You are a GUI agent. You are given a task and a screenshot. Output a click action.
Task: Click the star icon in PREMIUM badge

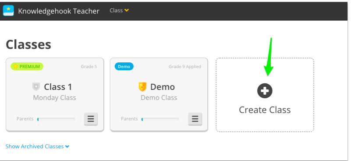pos(15,66)
